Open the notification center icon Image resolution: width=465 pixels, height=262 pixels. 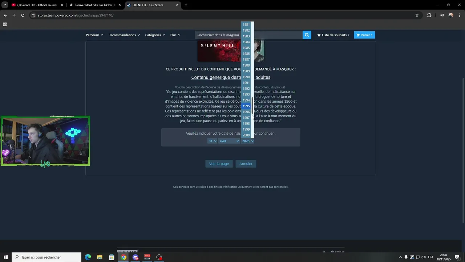coord(457,257)
